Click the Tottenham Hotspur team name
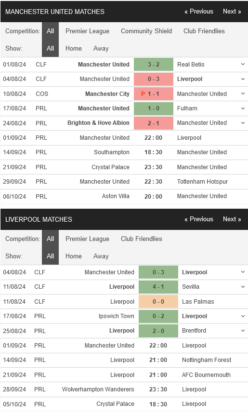 coord(202,182)
